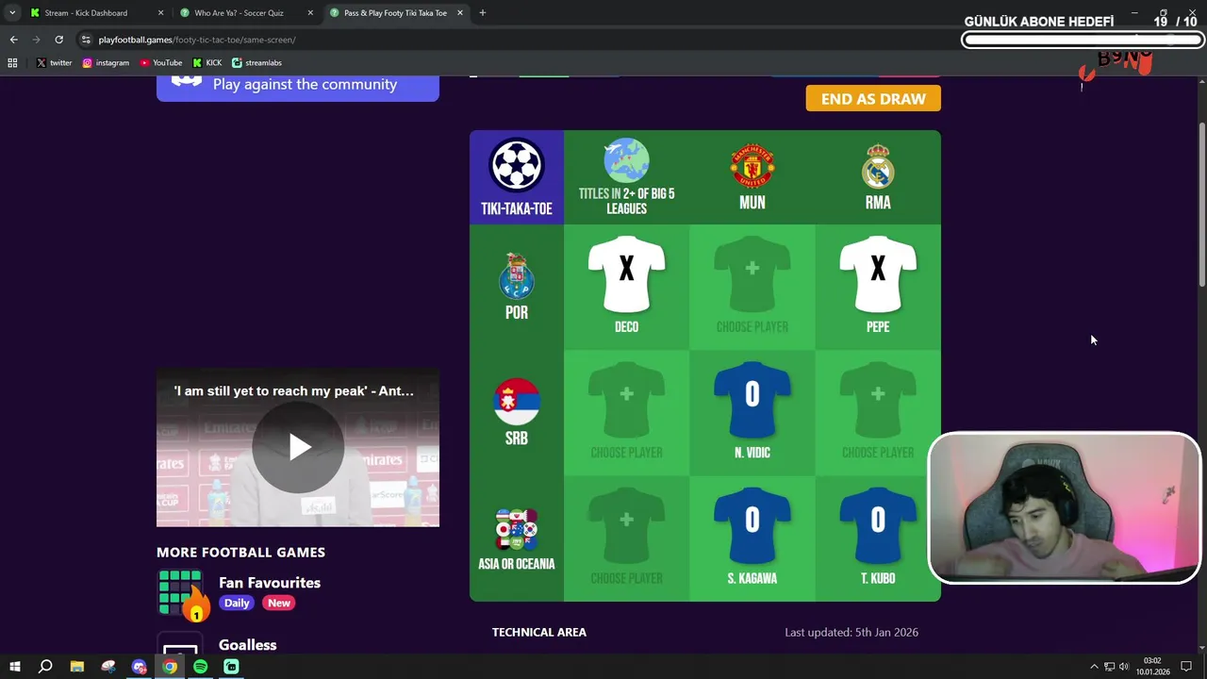
Task: Open the tab search dropdown
Action: [12, 13]
